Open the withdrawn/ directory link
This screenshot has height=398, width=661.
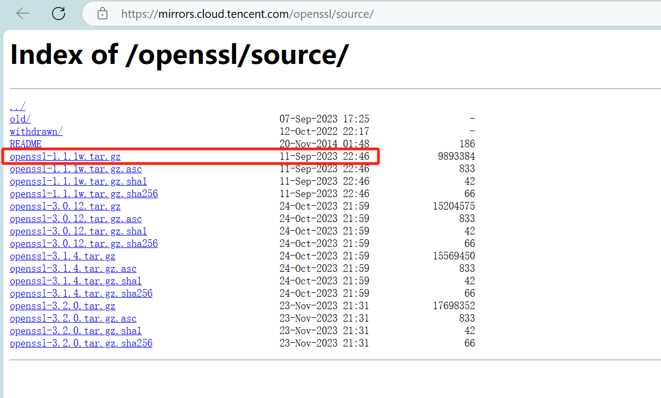pos(36,132)
